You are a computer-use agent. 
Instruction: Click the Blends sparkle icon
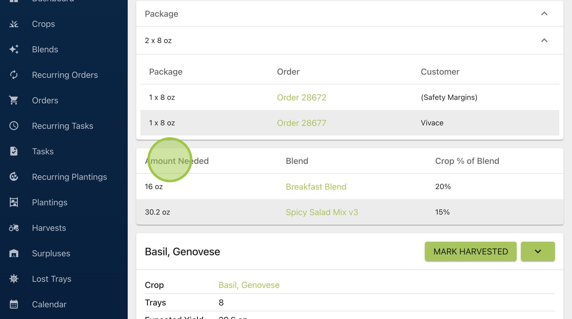coord(14,49)
